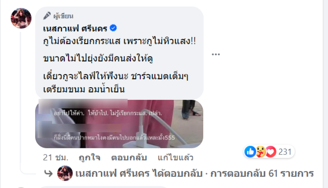Open the three-dot comment options menu
328x188 pixels.
[216, 54]
